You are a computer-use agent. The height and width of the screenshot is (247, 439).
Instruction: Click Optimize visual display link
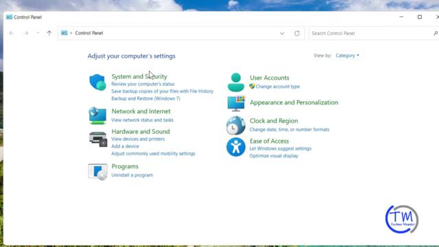(274, 156)
